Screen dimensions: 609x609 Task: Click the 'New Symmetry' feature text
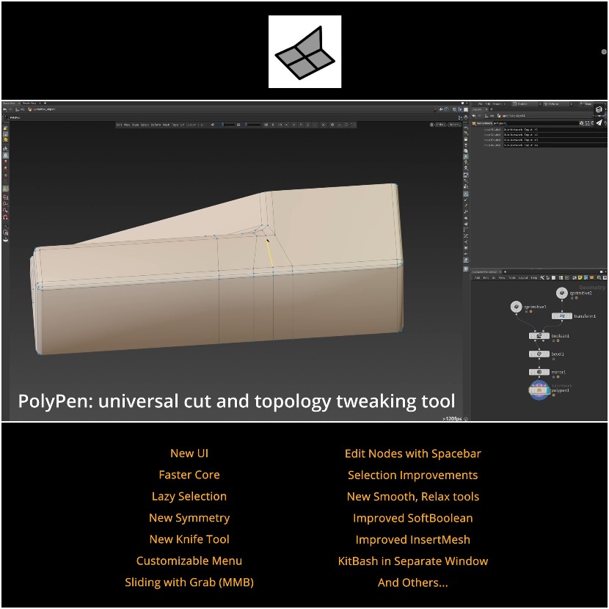[189, 518]
